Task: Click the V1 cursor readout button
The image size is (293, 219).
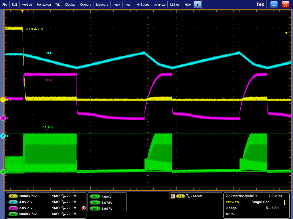Action: (x=95, y=196)
